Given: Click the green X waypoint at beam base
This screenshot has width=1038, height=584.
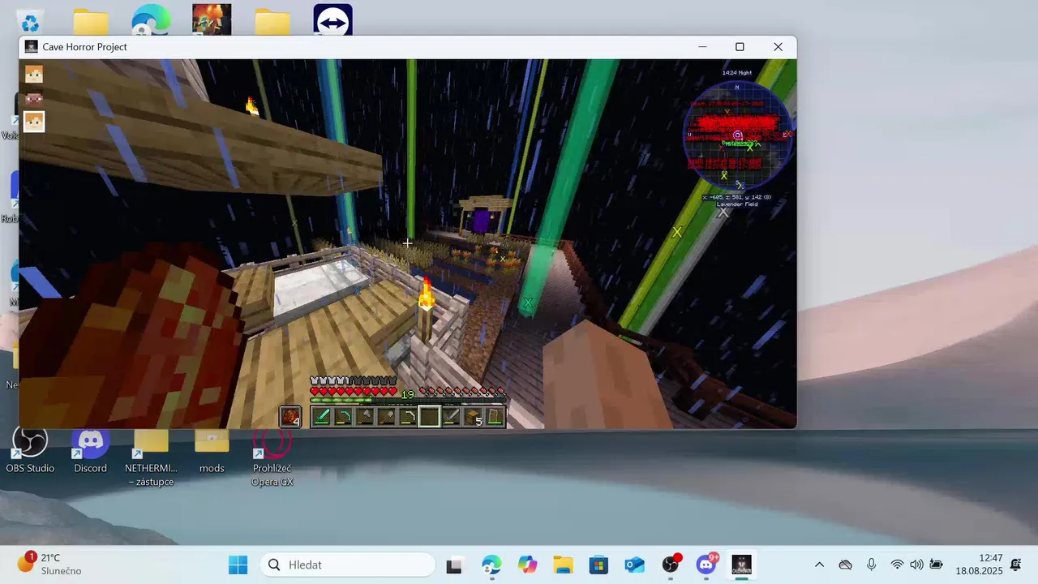Looking at the screenshot, I should [x=528, y=303].
